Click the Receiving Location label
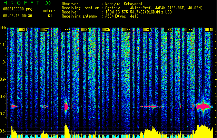217x138 pixels. tap(80, 8)
